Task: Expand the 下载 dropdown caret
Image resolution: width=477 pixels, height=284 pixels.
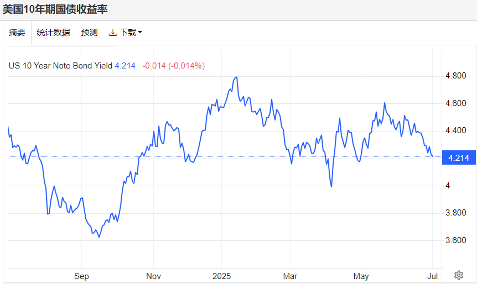Action: pyautogui.click(x=140, y=32)
